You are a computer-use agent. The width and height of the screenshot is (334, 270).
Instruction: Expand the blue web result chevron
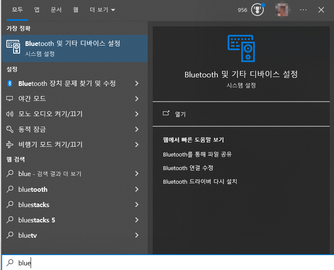coord(137,174)
